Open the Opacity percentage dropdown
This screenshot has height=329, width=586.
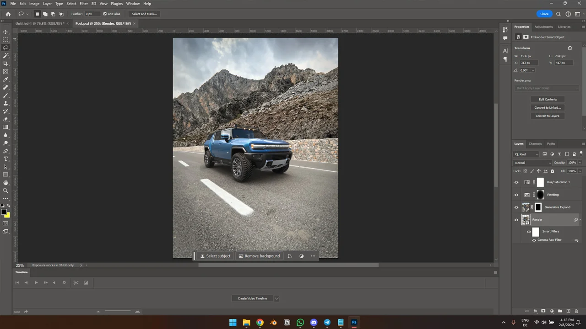tap(580, 163)
